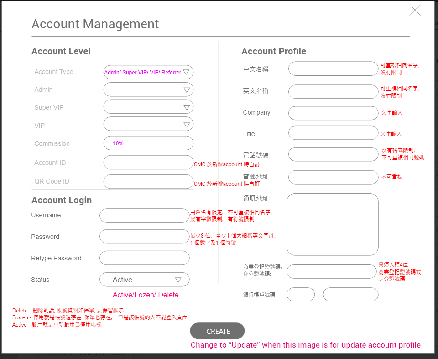
Task: Click the Account Type label text
Action: coord(54,72)
